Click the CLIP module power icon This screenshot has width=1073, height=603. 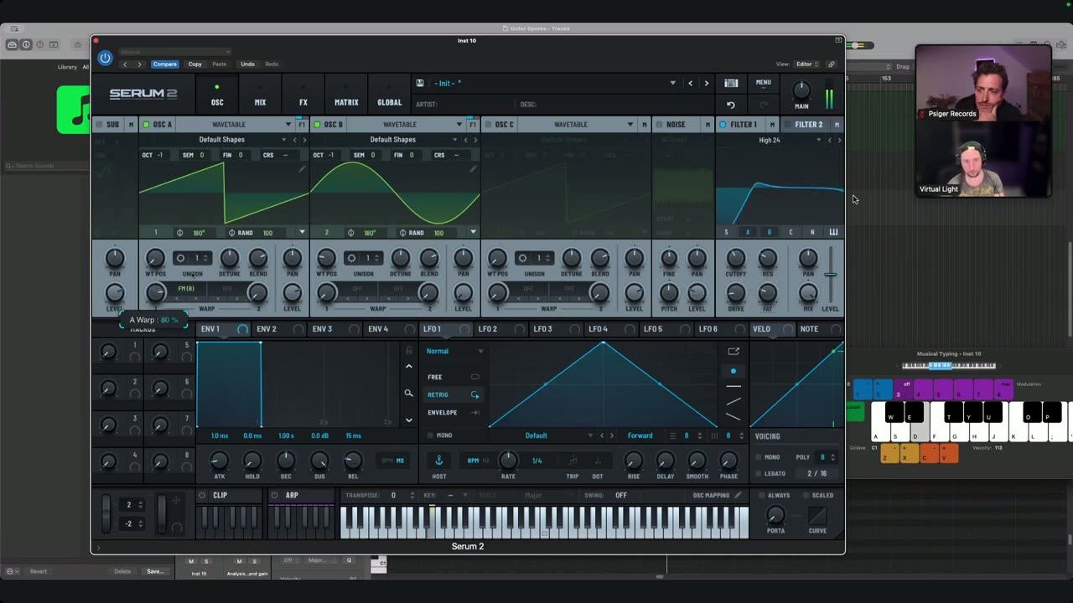click(202, 495)
